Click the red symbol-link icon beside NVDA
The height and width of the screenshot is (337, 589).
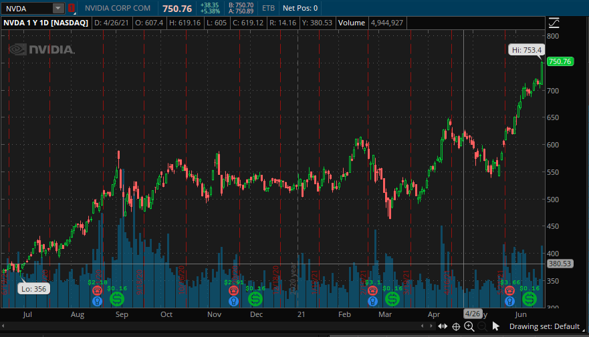pyautogui.click(x=72, y=8)
